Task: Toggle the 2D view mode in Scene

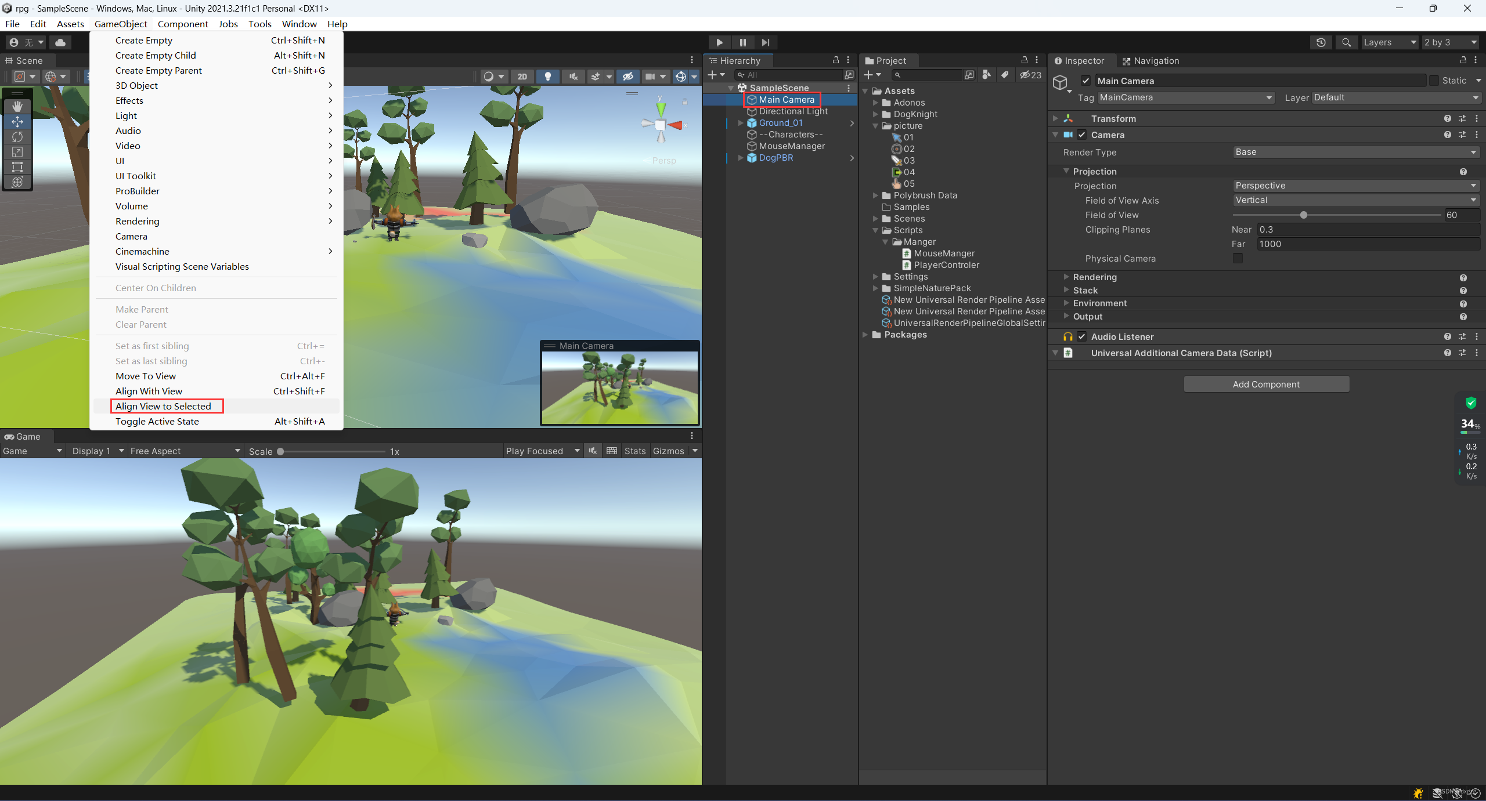Action: (x=522, y=77)
